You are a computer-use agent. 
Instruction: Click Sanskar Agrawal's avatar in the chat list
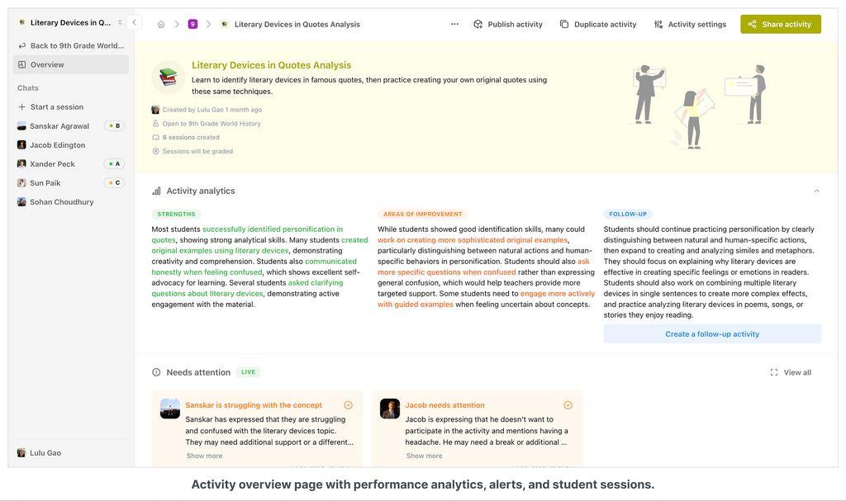tap(21, 126)
